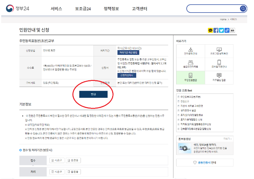Viewport: 254px width, 179px height.
Task: Share page on Twitter
Action: coord(221,30)
